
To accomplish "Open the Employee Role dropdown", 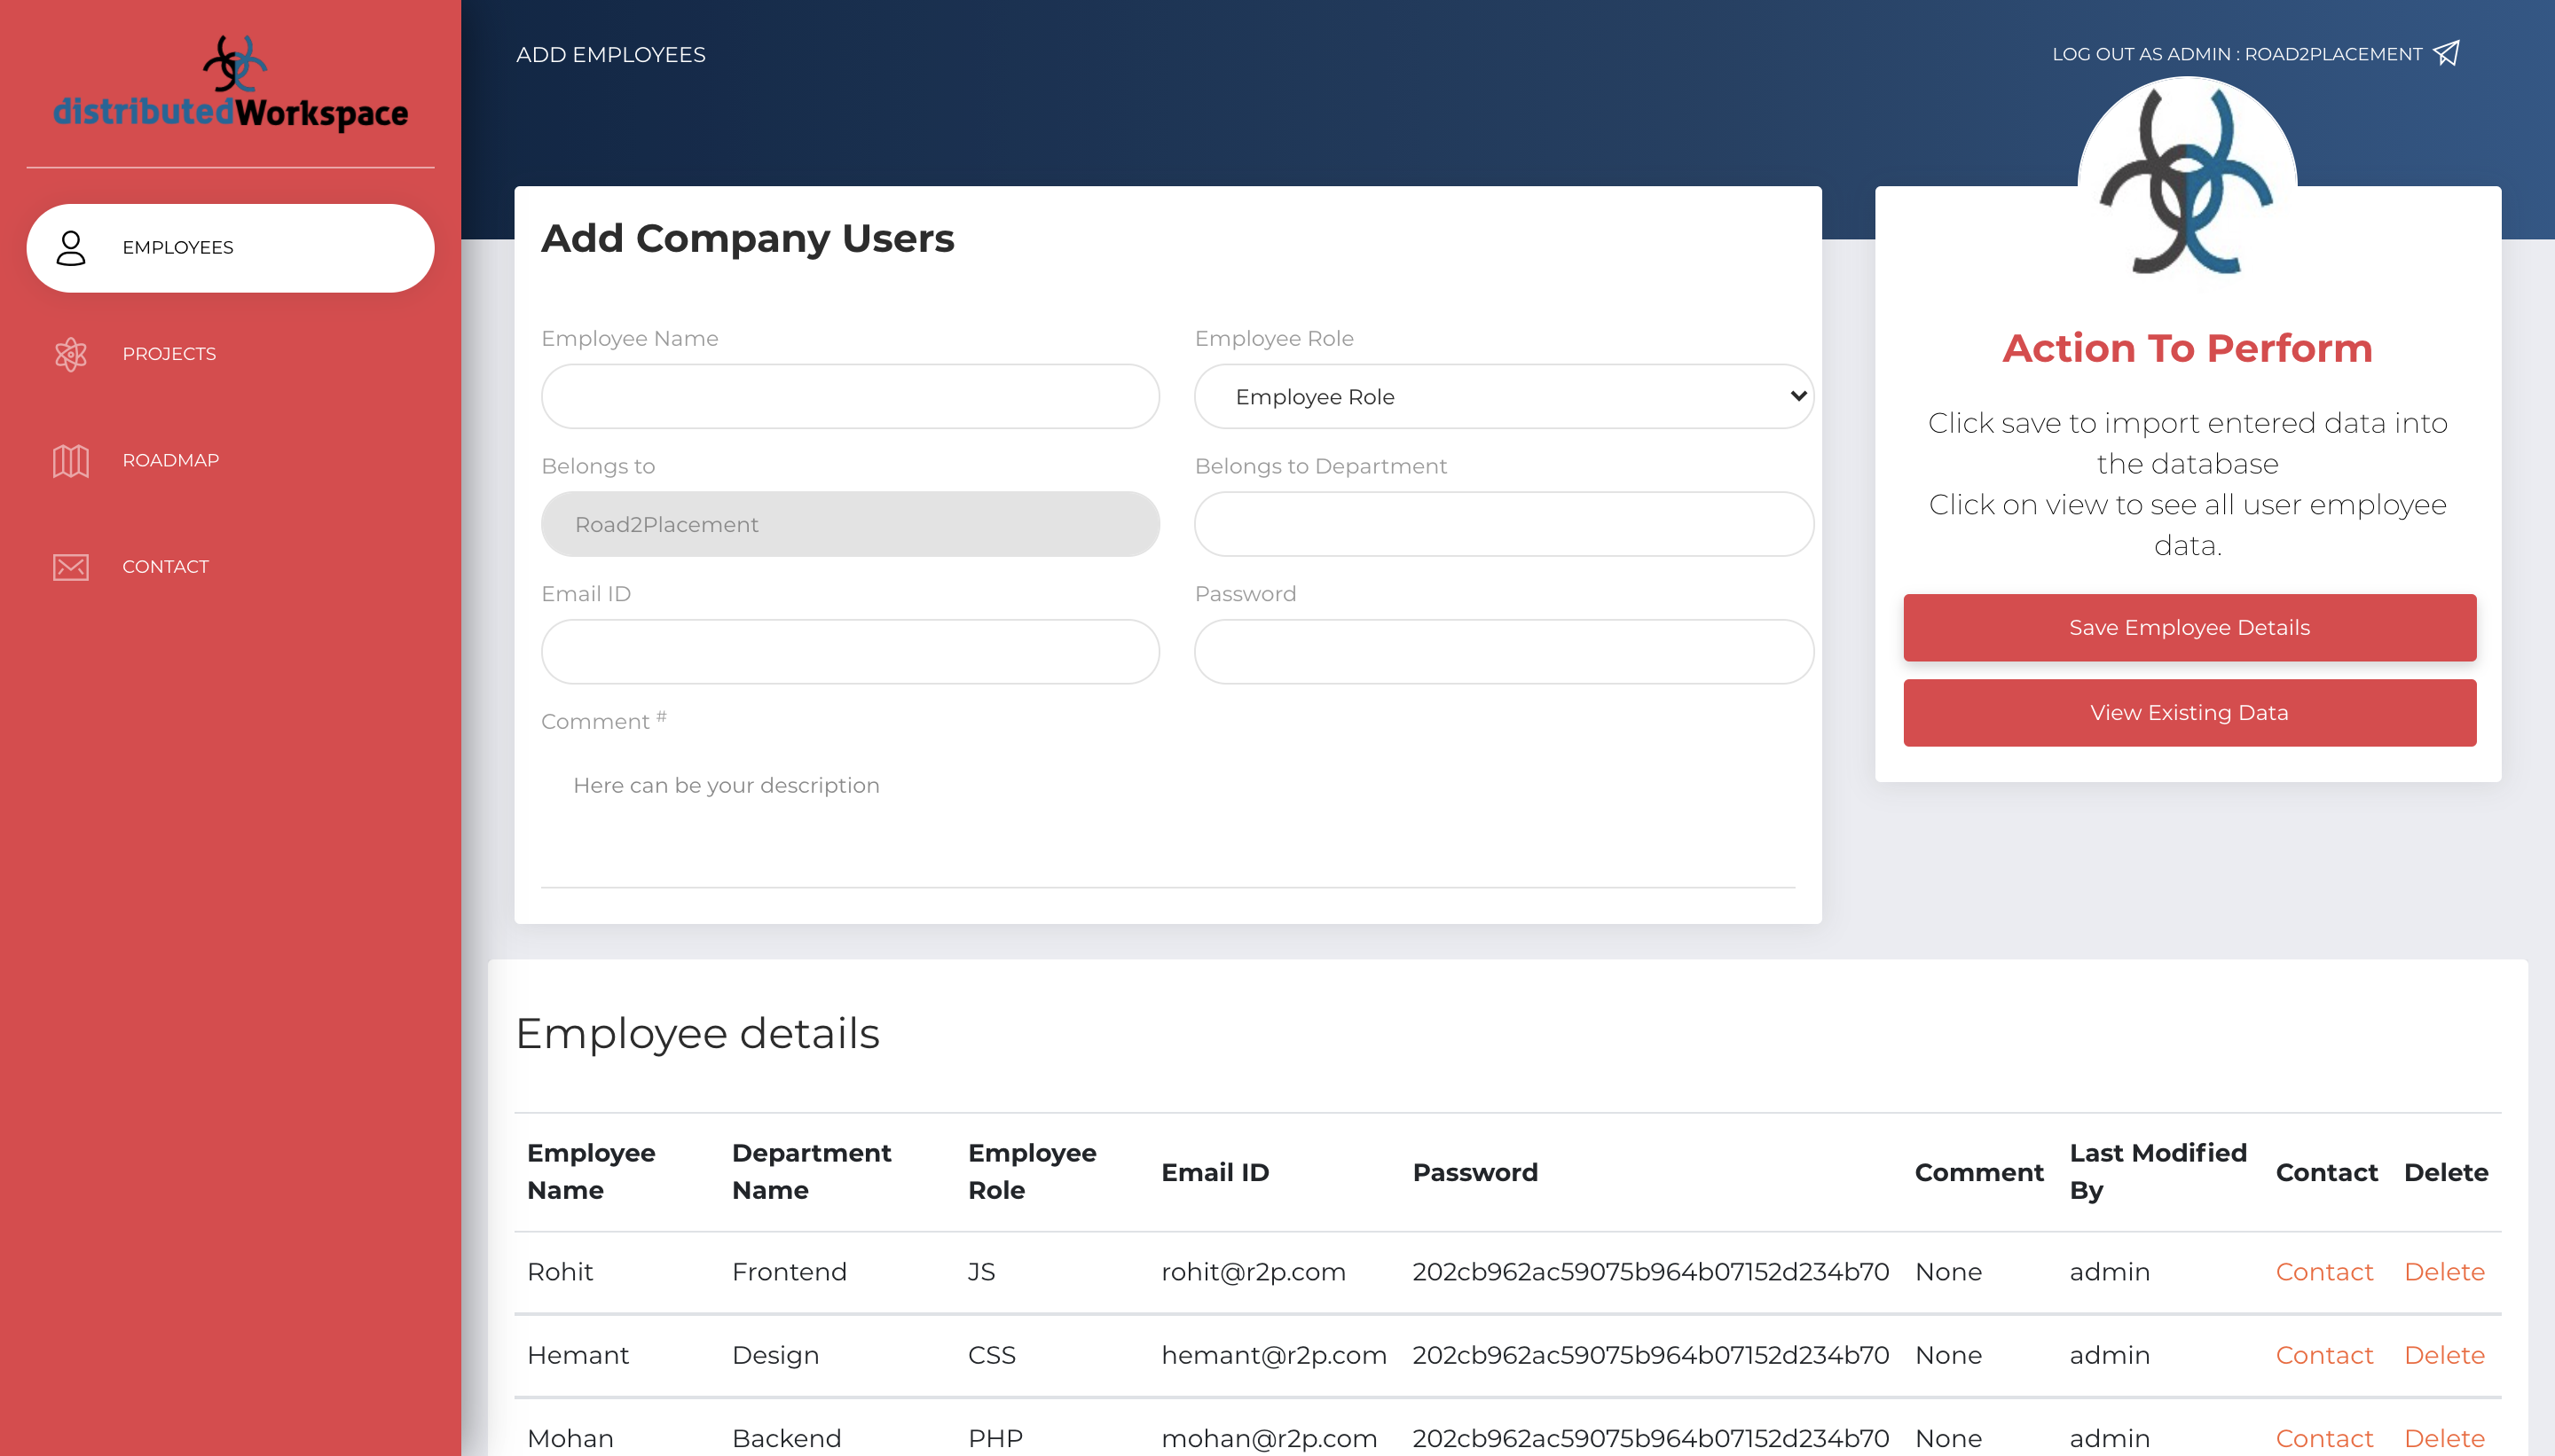I will (x=1503, y=397).
